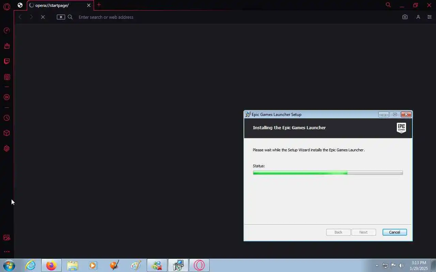Click the address bar search magnifier icon
The width and height of the screenshot is (436, 272).
click(x=70, y=17)
